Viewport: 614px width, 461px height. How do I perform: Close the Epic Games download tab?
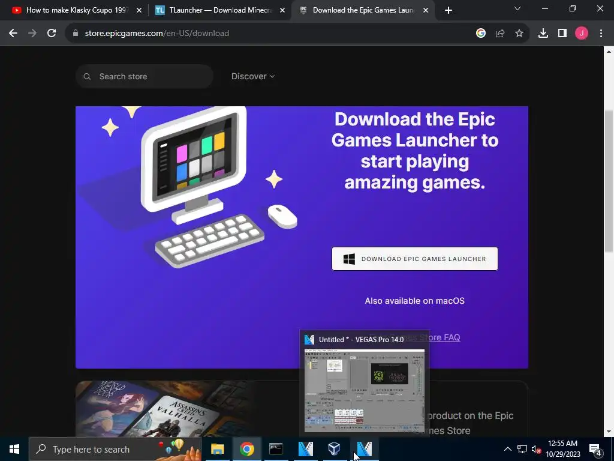pyautogui.click(x=426, y=11)
